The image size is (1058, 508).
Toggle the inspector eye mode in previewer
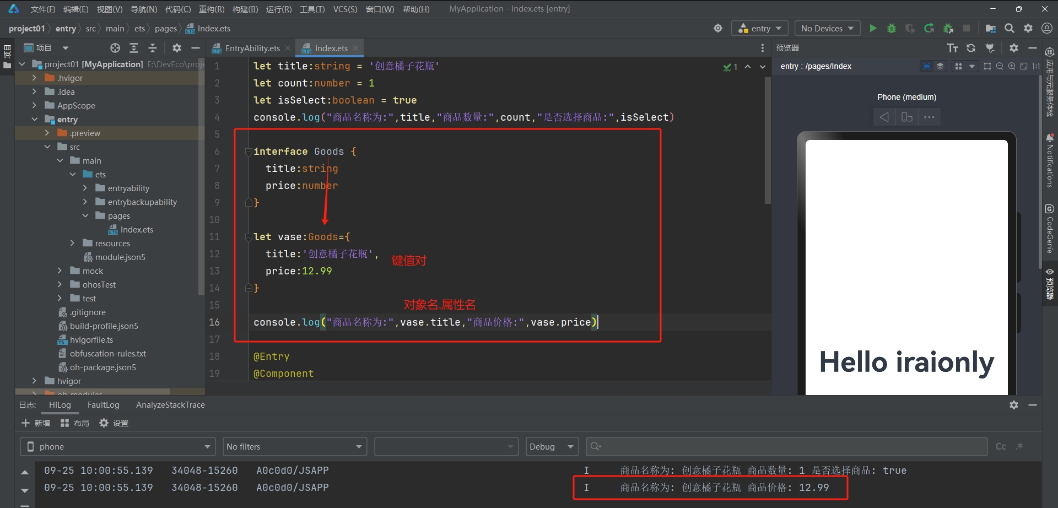[x=927, y=66]
